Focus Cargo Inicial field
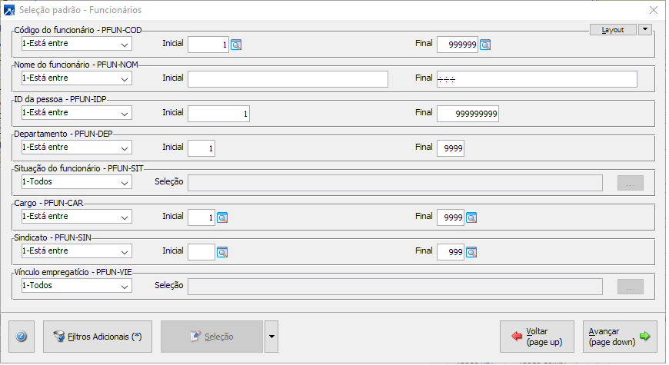 tap(201, 217)
